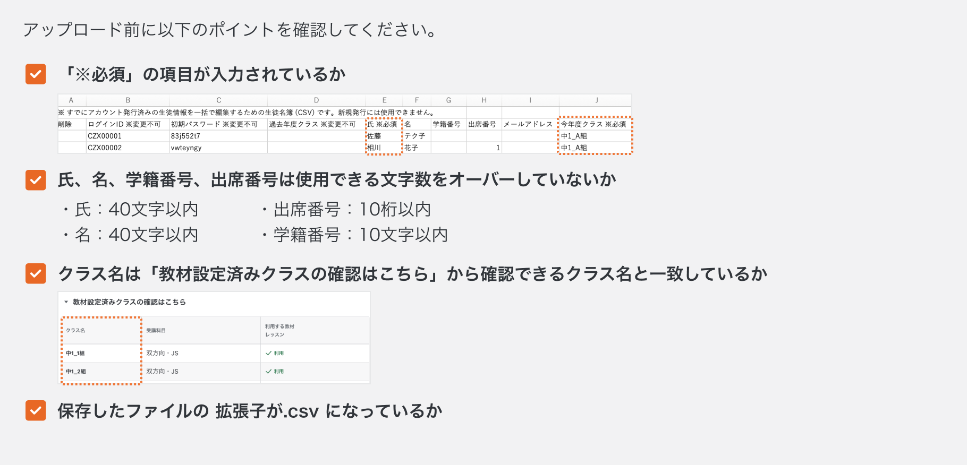The image size is (967, 465).
Task: Toggle the「※必須」items entered checkbox
Action: (x=36, y=74)
